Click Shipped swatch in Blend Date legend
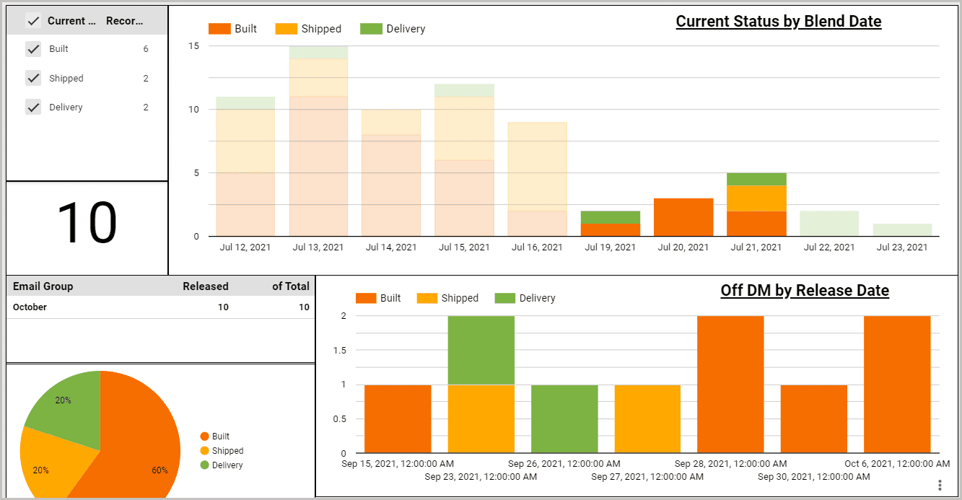This screenshot has width=962, height=500. (x=286, y=29)
